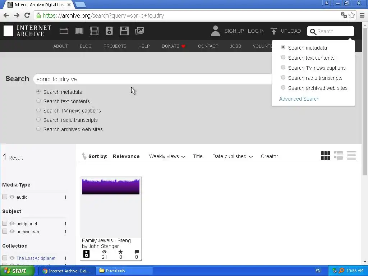The width and height of the screenshot is (368, 276).
Task: Click the main search field with sonic foudry
Action: [152, 79]
